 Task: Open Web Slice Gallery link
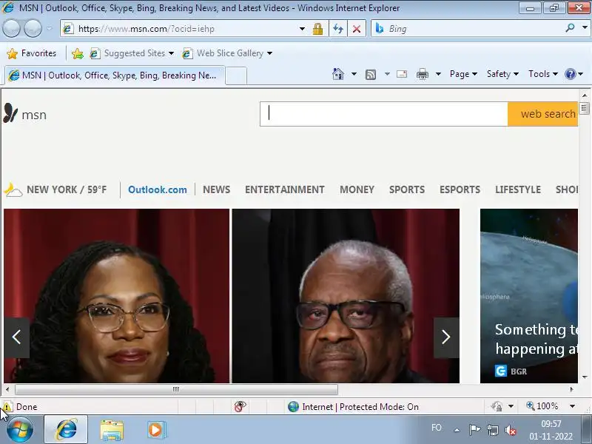[226, 53]
